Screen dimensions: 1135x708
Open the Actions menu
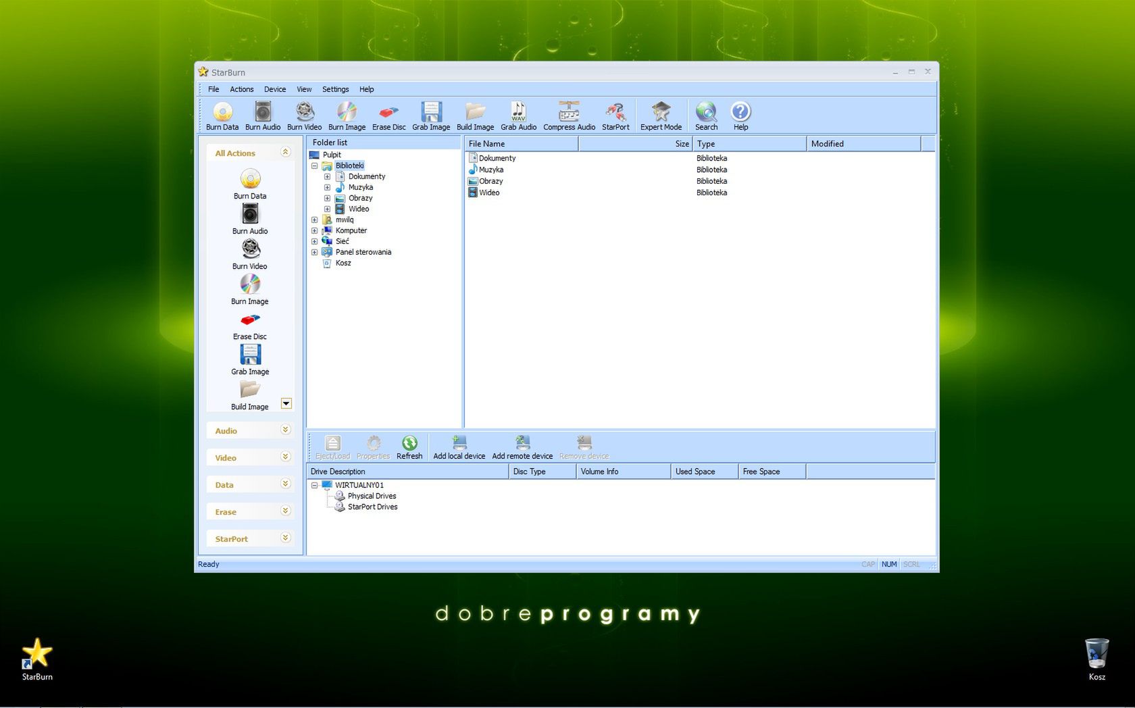point(242,89)
